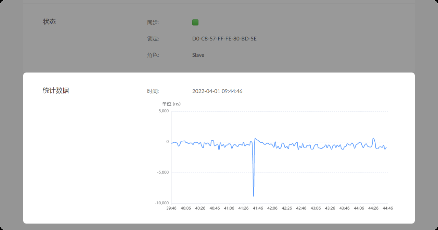This screenshot has height=230, width=438.
Task: Select the 42:26 time axis tick
Action: (287, 208)
